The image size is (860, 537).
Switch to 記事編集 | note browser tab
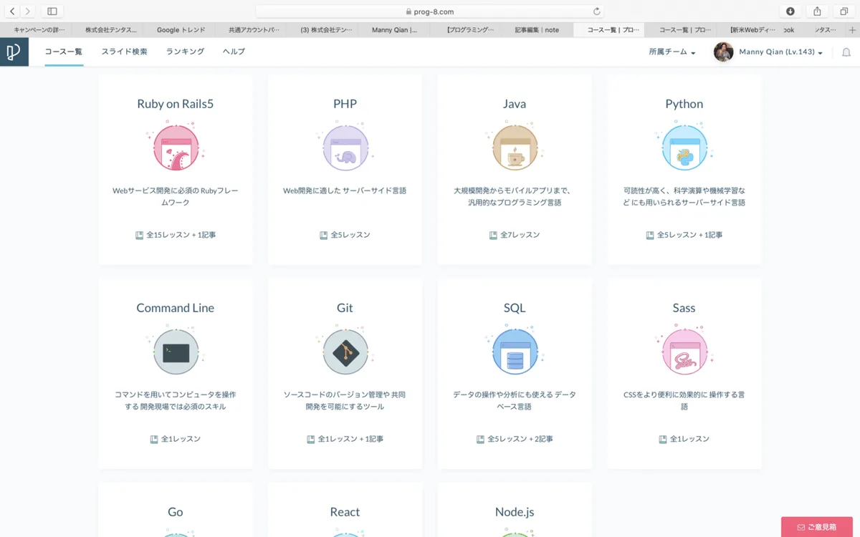(x=537, y=30)
